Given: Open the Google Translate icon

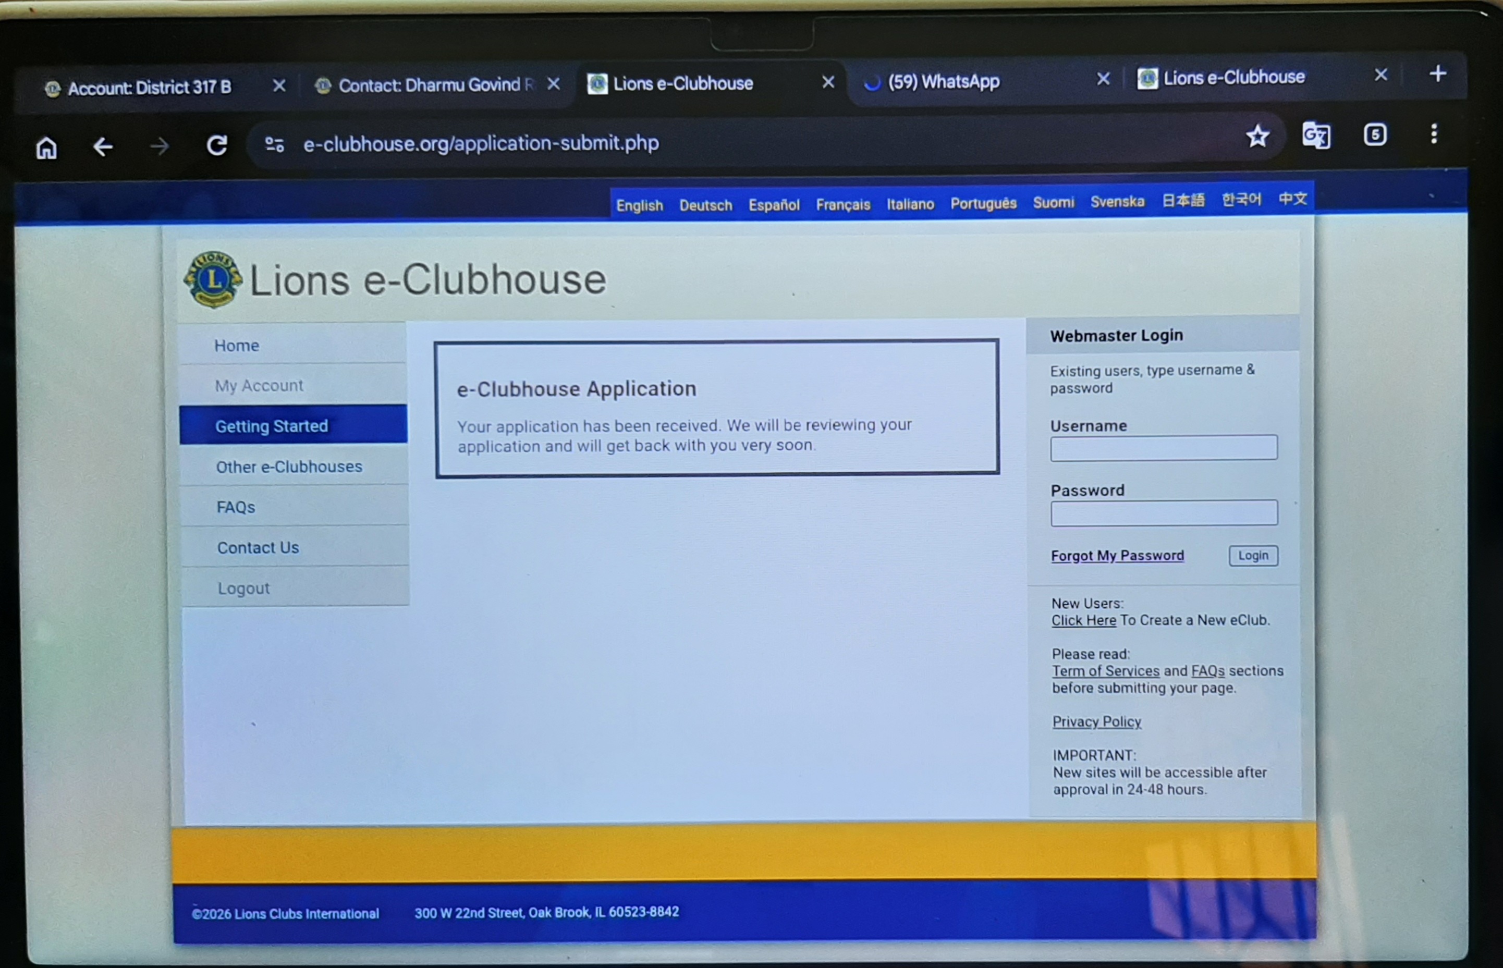Looking at the screenshot, I should click(1317, 136).
